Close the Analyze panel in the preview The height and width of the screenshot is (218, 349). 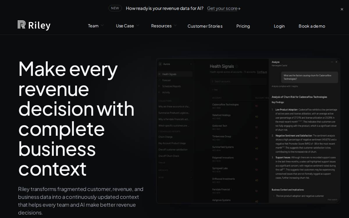pos(336,62)
